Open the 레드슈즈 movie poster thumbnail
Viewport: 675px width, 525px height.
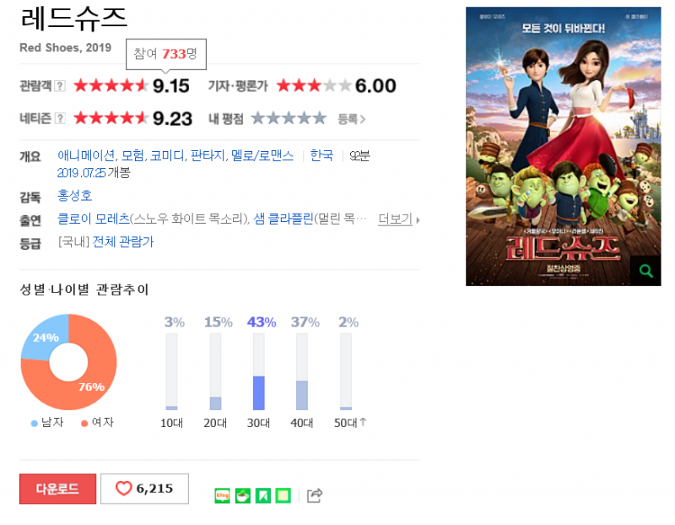[563, 146]
